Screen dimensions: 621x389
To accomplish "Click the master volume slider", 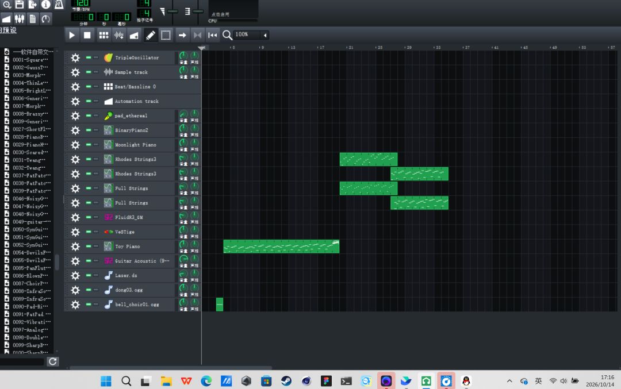I will click(x=172, y=11).
